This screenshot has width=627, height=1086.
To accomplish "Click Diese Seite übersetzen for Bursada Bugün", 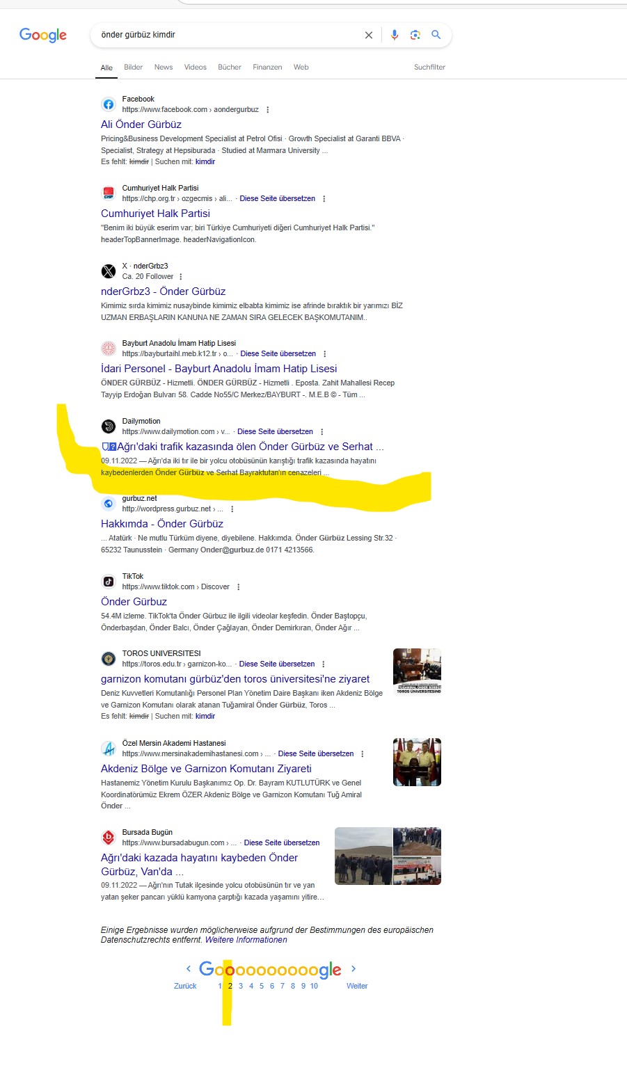I will click(x=282, y=843).
